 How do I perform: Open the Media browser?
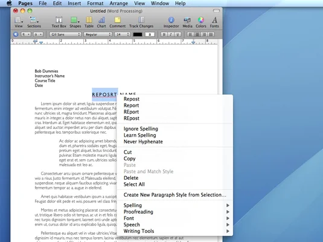pos(187,22)
